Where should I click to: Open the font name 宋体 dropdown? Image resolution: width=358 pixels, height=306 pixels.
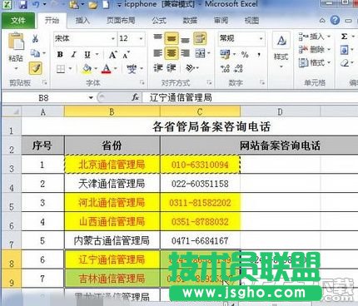pyautogui.click(x=113, y=38)
